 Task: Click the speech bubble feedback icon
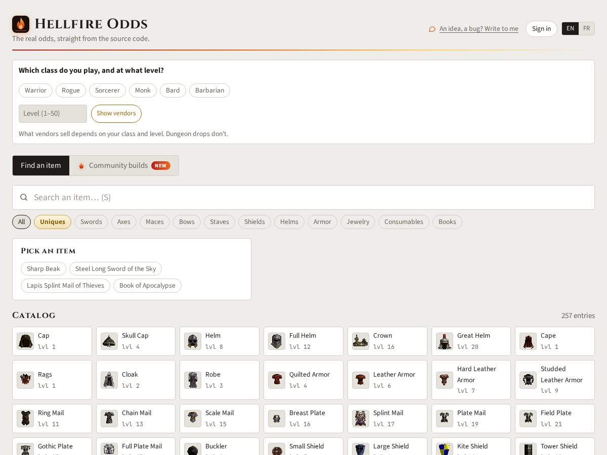click(432, 29)
